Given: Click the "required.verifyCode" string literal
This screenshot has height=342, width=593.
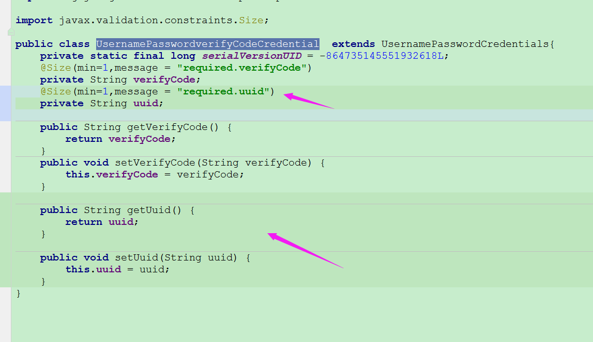Looking at the screenshot, I should (242, 68).
